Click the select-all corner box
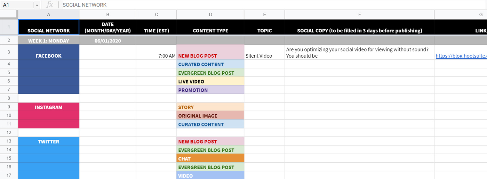 pos(9,14)
